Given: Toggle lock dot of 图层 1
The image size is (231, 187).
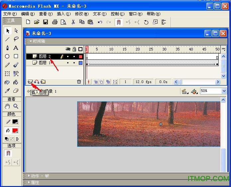Looking at the screenshot, I should click(74, 63).
